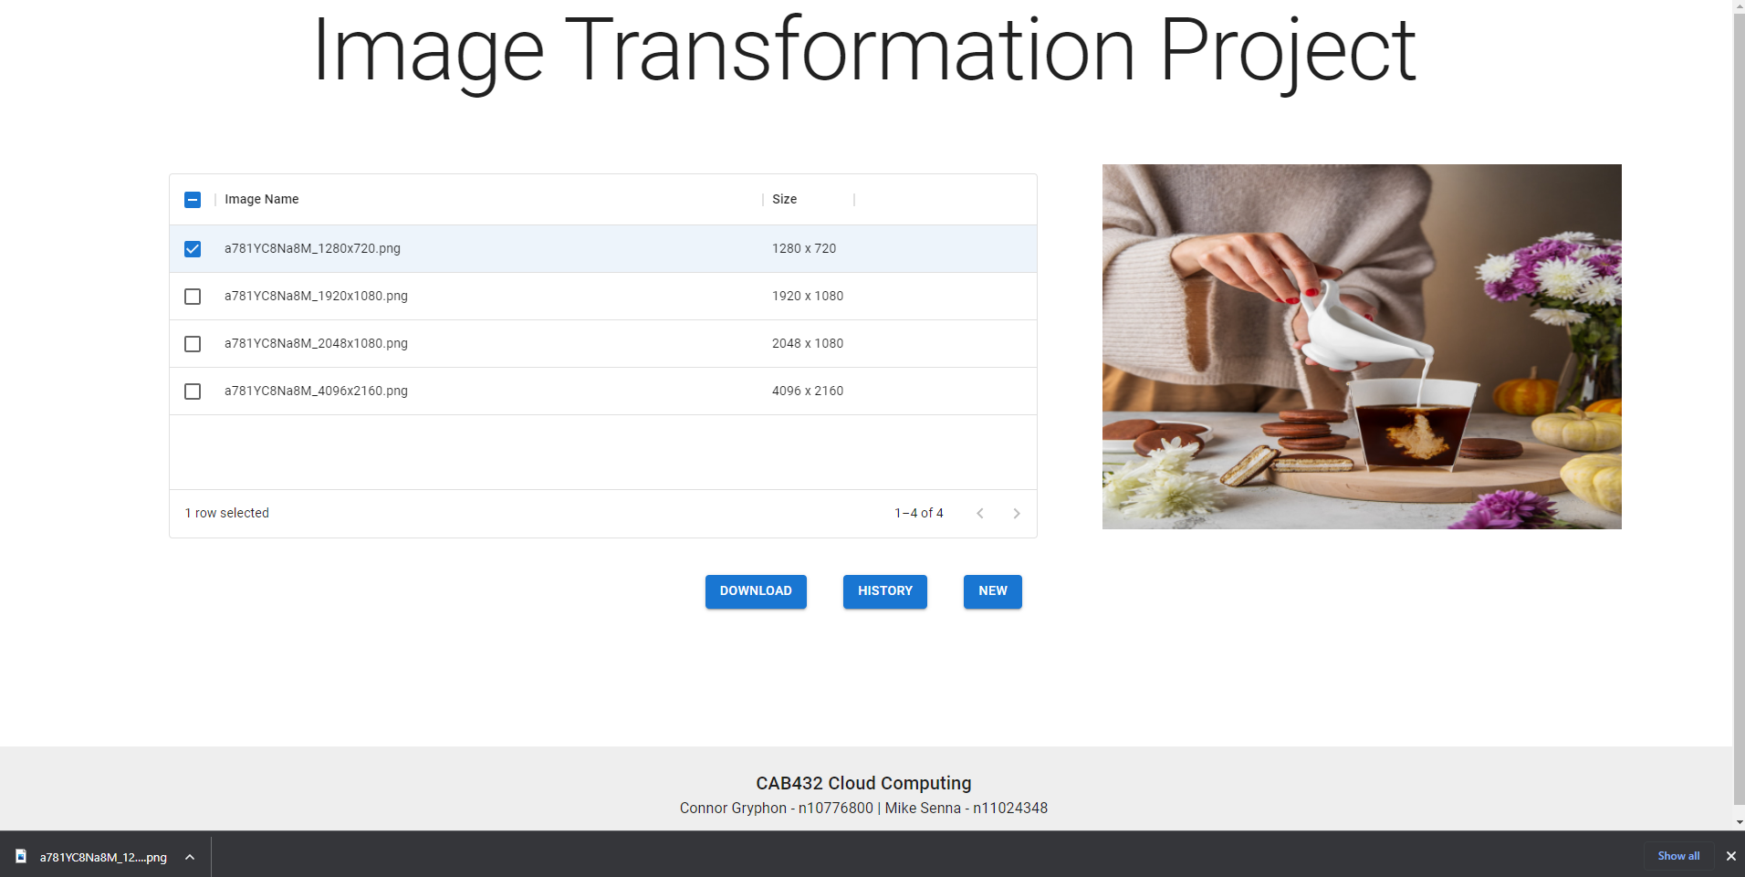Click the previous page arrow in table footer
Screen dimensions: 1745x877
[979, 514]
